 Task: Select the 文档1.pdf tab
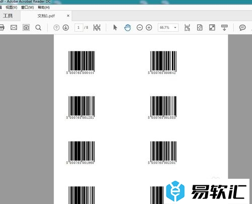46,16
